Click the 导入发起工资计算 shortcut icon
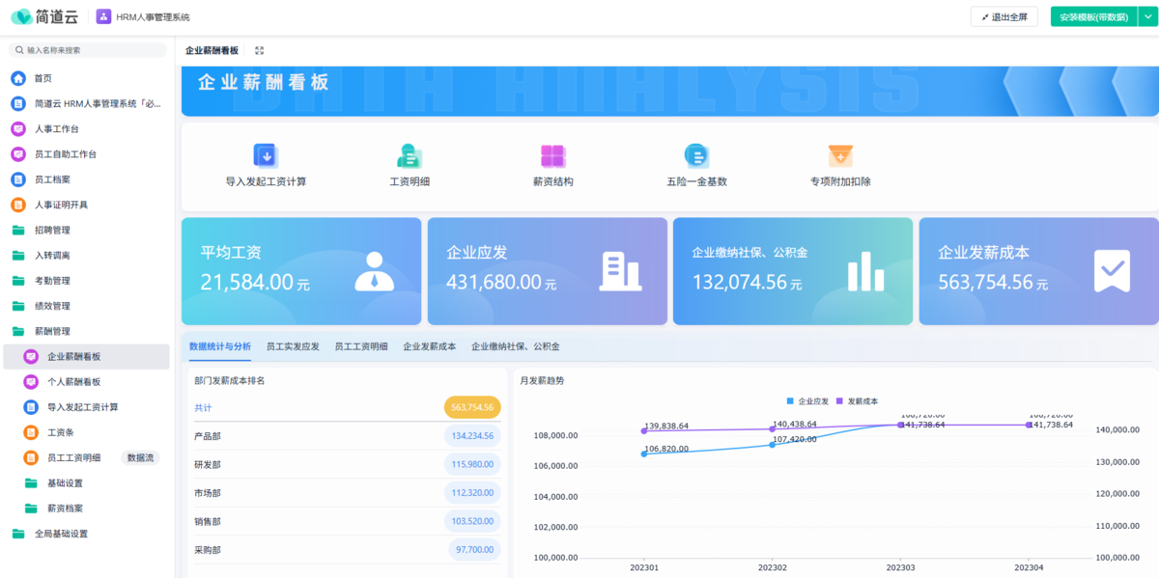This screenshot has width=1159, height=578. [266, 155]
